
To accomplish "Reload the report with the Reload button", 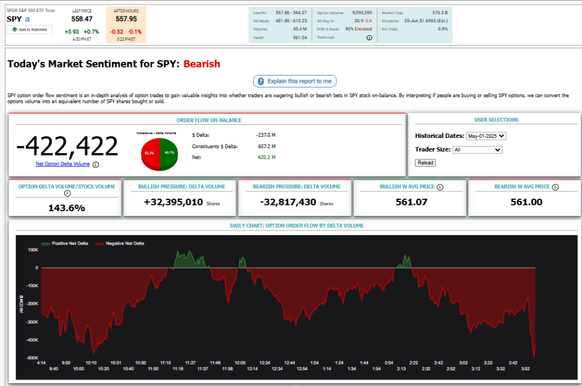I will [425, 163].
